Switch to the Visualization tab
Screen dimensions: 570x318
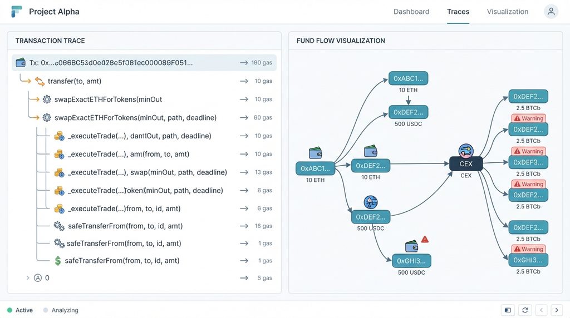(x=508, y=12)
